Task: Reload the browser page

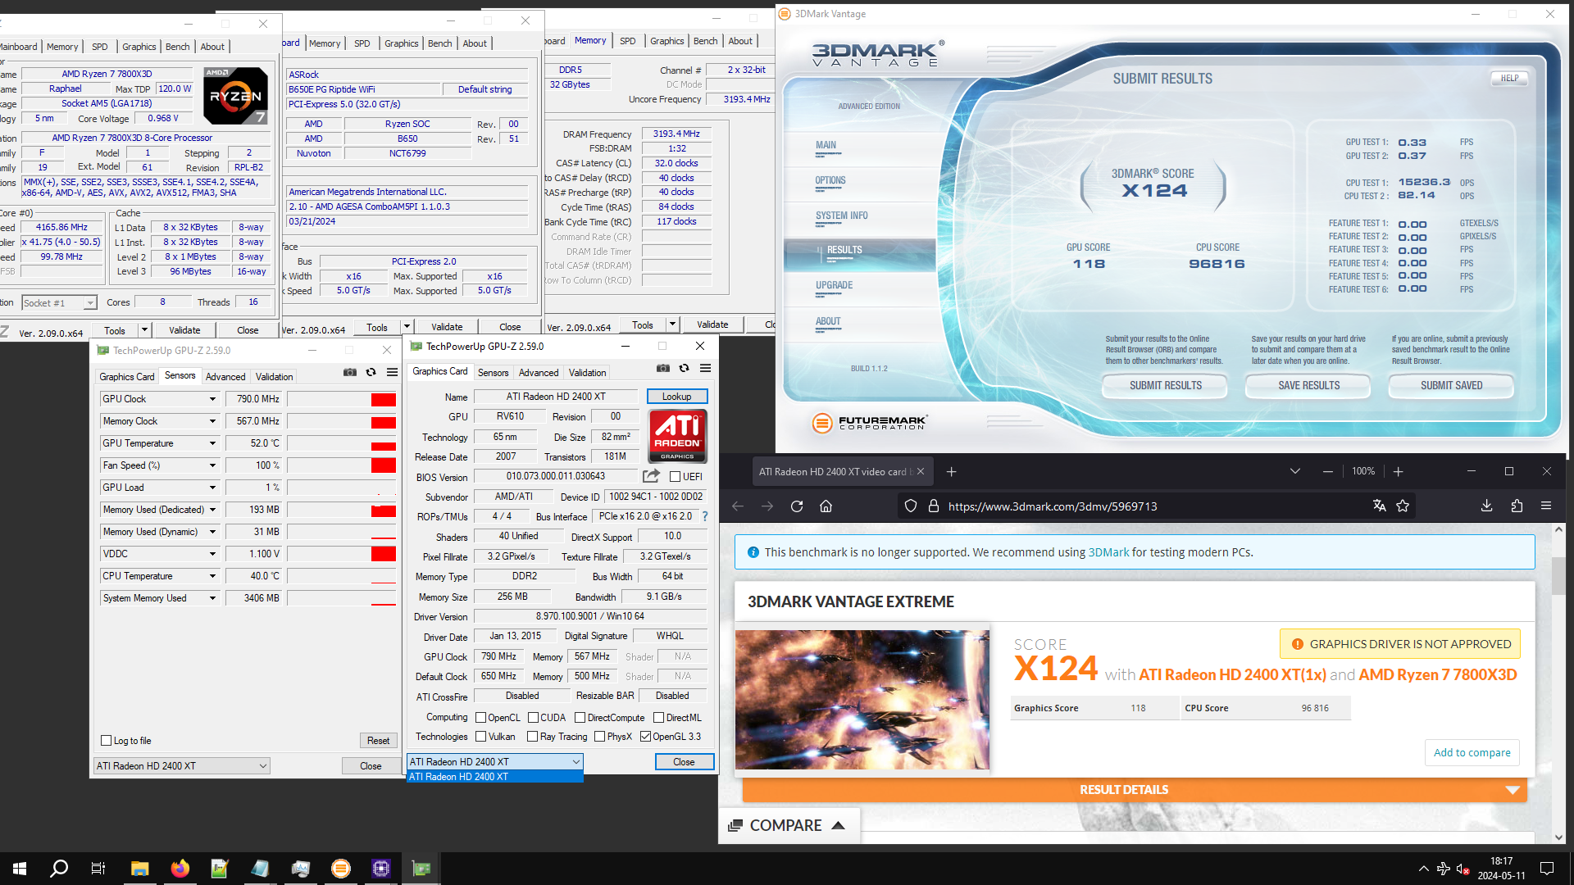Action: 797,506
